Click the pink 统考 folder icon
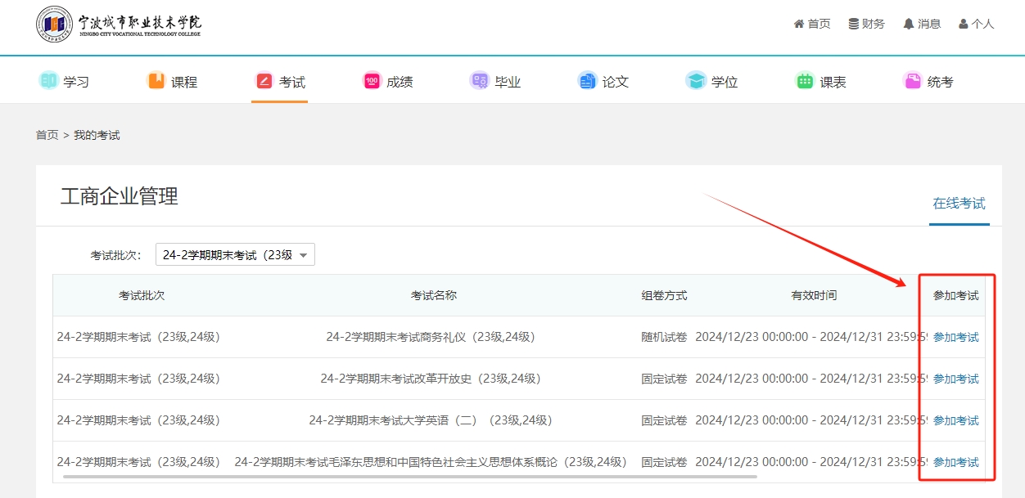The height and width of the screenshot is (498, 1025). tap(912, 81)
